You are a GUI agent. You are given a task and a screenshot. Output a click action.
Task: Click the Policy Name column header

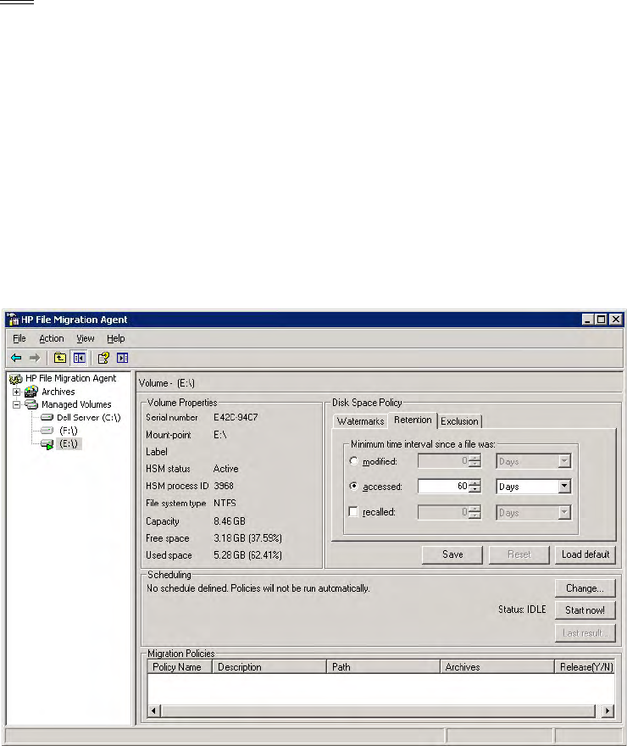point(180,667)
